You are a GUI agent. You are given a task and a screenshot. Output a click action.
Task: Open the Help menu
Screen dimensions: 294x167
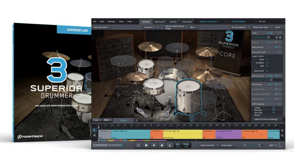(130, 21)
